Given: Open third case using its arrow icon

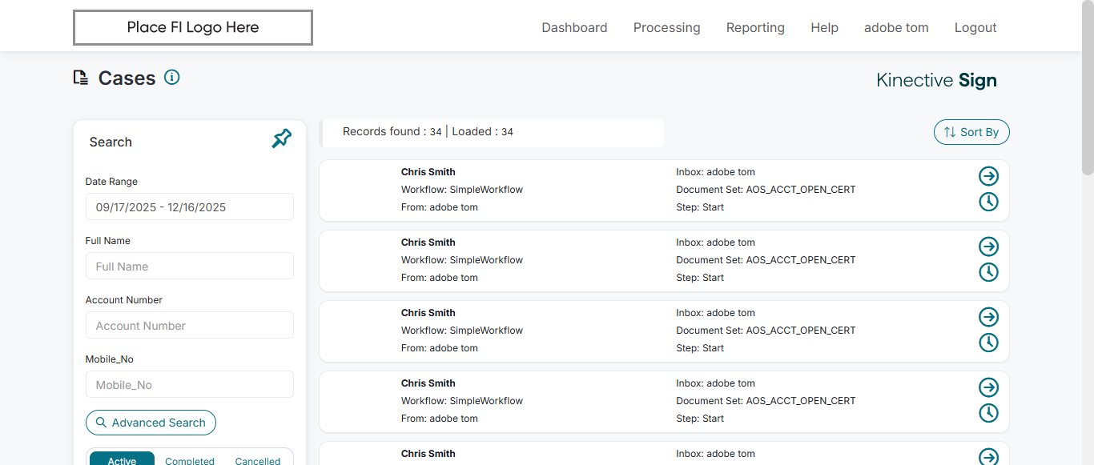Looking at the screenshot, I should (988, 317).
